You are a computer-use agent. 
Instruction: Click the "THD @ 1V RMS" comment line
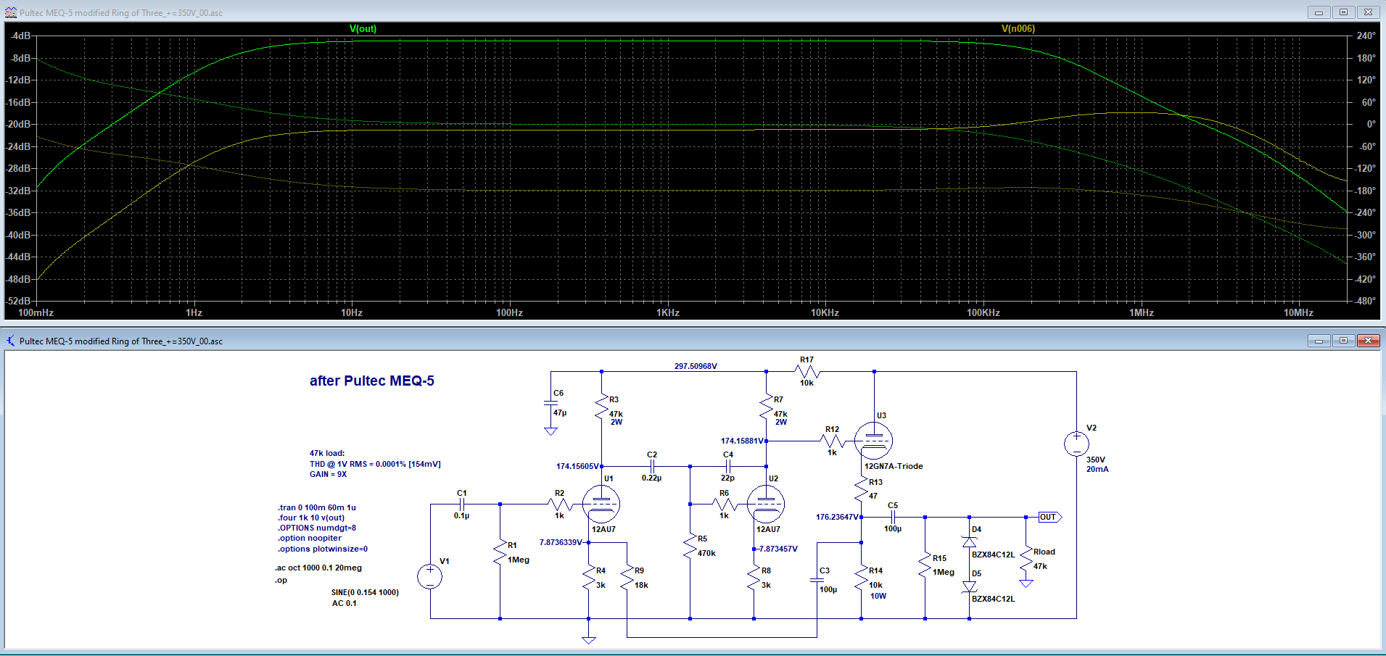pyautogui.click(x=375, y=464)
